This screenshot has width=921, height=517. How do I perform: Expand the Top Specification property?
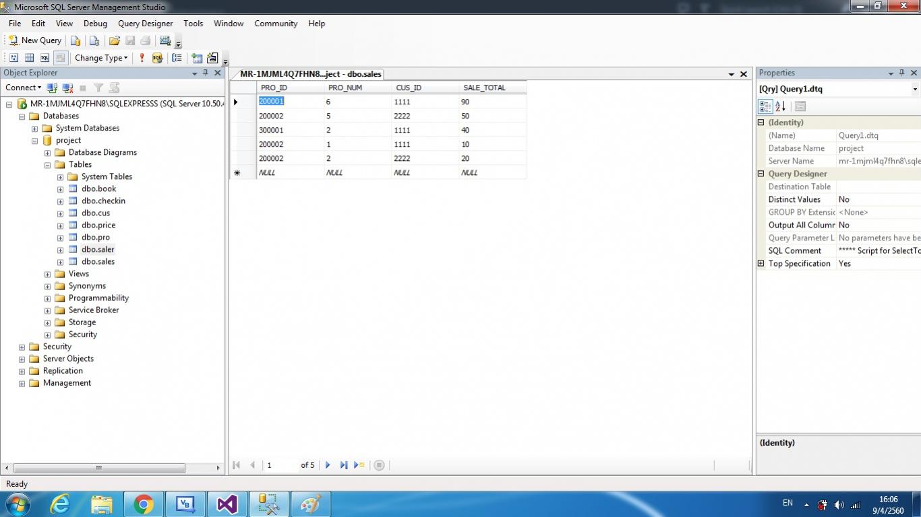761,263
